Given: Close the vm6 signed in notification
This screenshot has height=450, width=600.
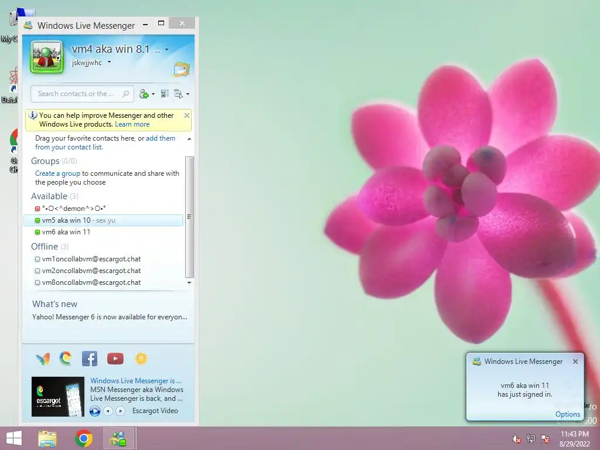Looking at the screenshot, I should tap(575, 361).
